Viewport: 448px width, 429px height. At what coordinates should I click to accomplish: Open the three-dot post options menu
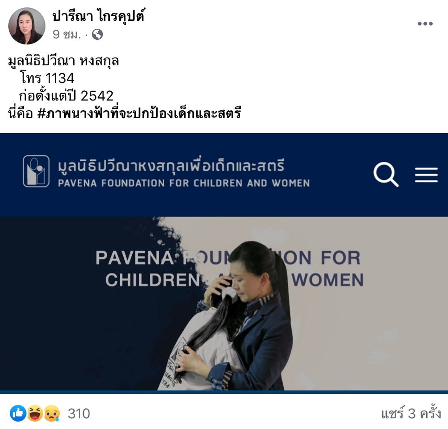425,24
